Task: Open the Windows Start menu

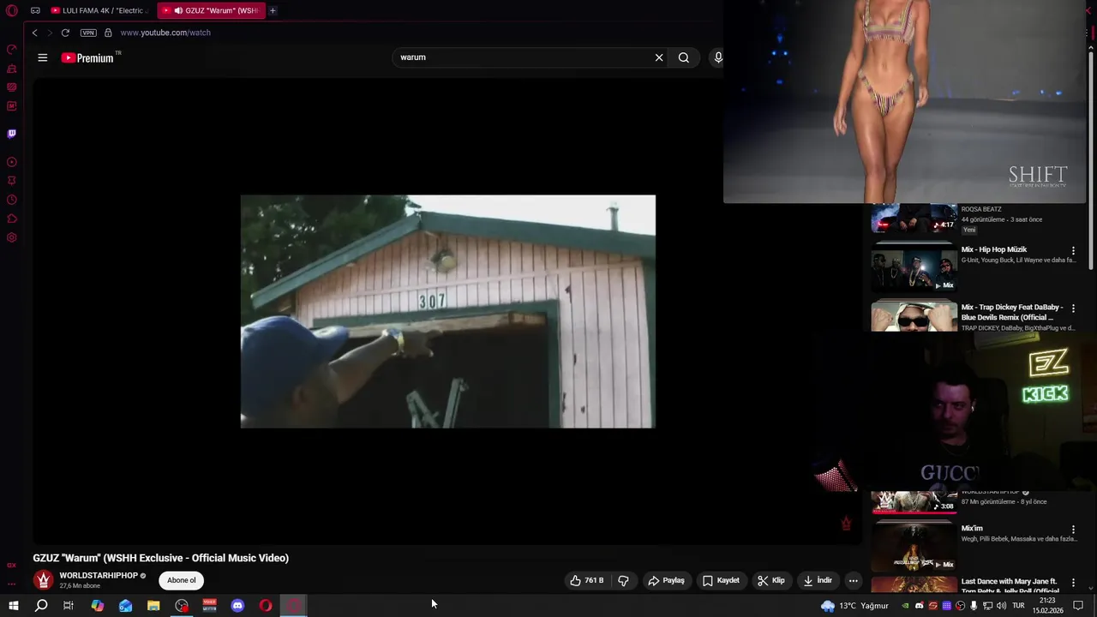Action: pos(13,606)
